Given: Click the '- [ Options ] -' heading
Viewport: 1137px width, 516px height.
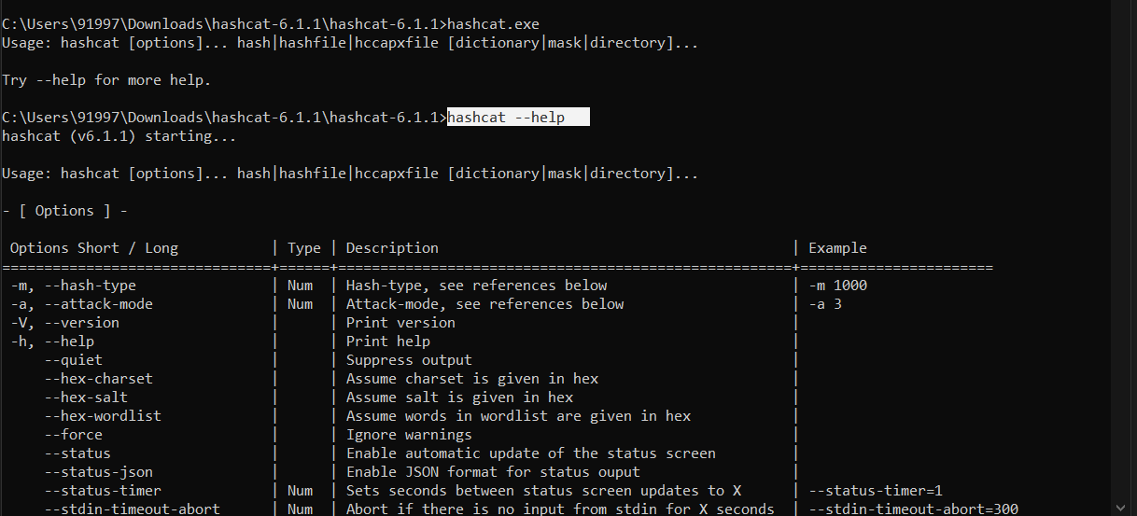Looking at the screenshot, I should [x=65, y=211].
